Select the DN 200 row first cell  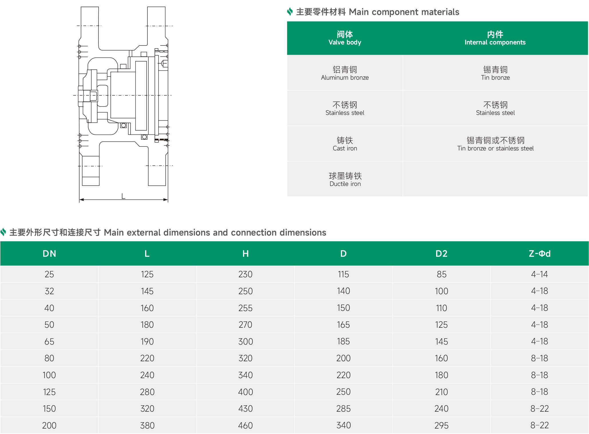pyautogui.click(x=49, y=425)
